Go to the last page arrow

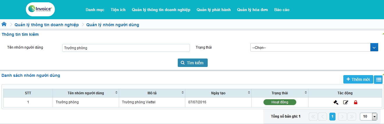coord(351,116)
